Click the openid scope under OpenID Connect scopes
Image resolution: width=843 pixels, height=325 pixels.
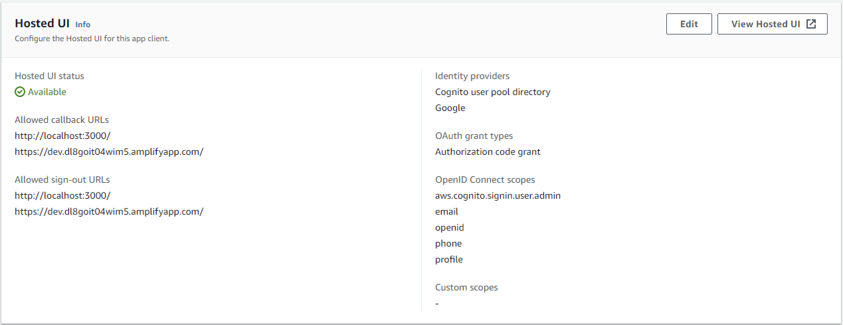(450, 227)
